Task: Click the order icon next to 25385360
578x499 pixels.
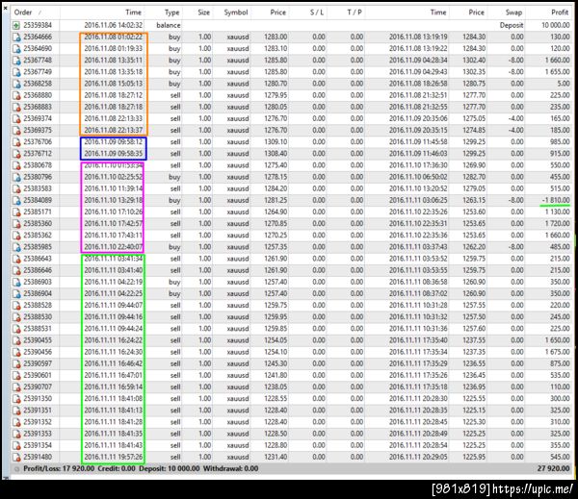Action: (16, 224)
